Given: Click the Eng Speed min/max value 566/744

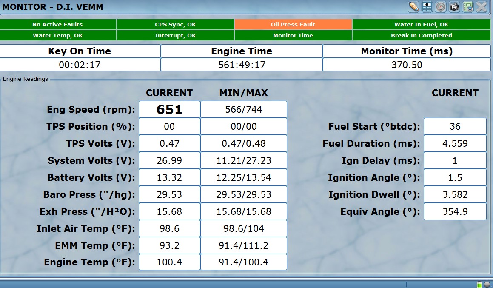Looking at the screenshot, I should click(x=244, y=109).
